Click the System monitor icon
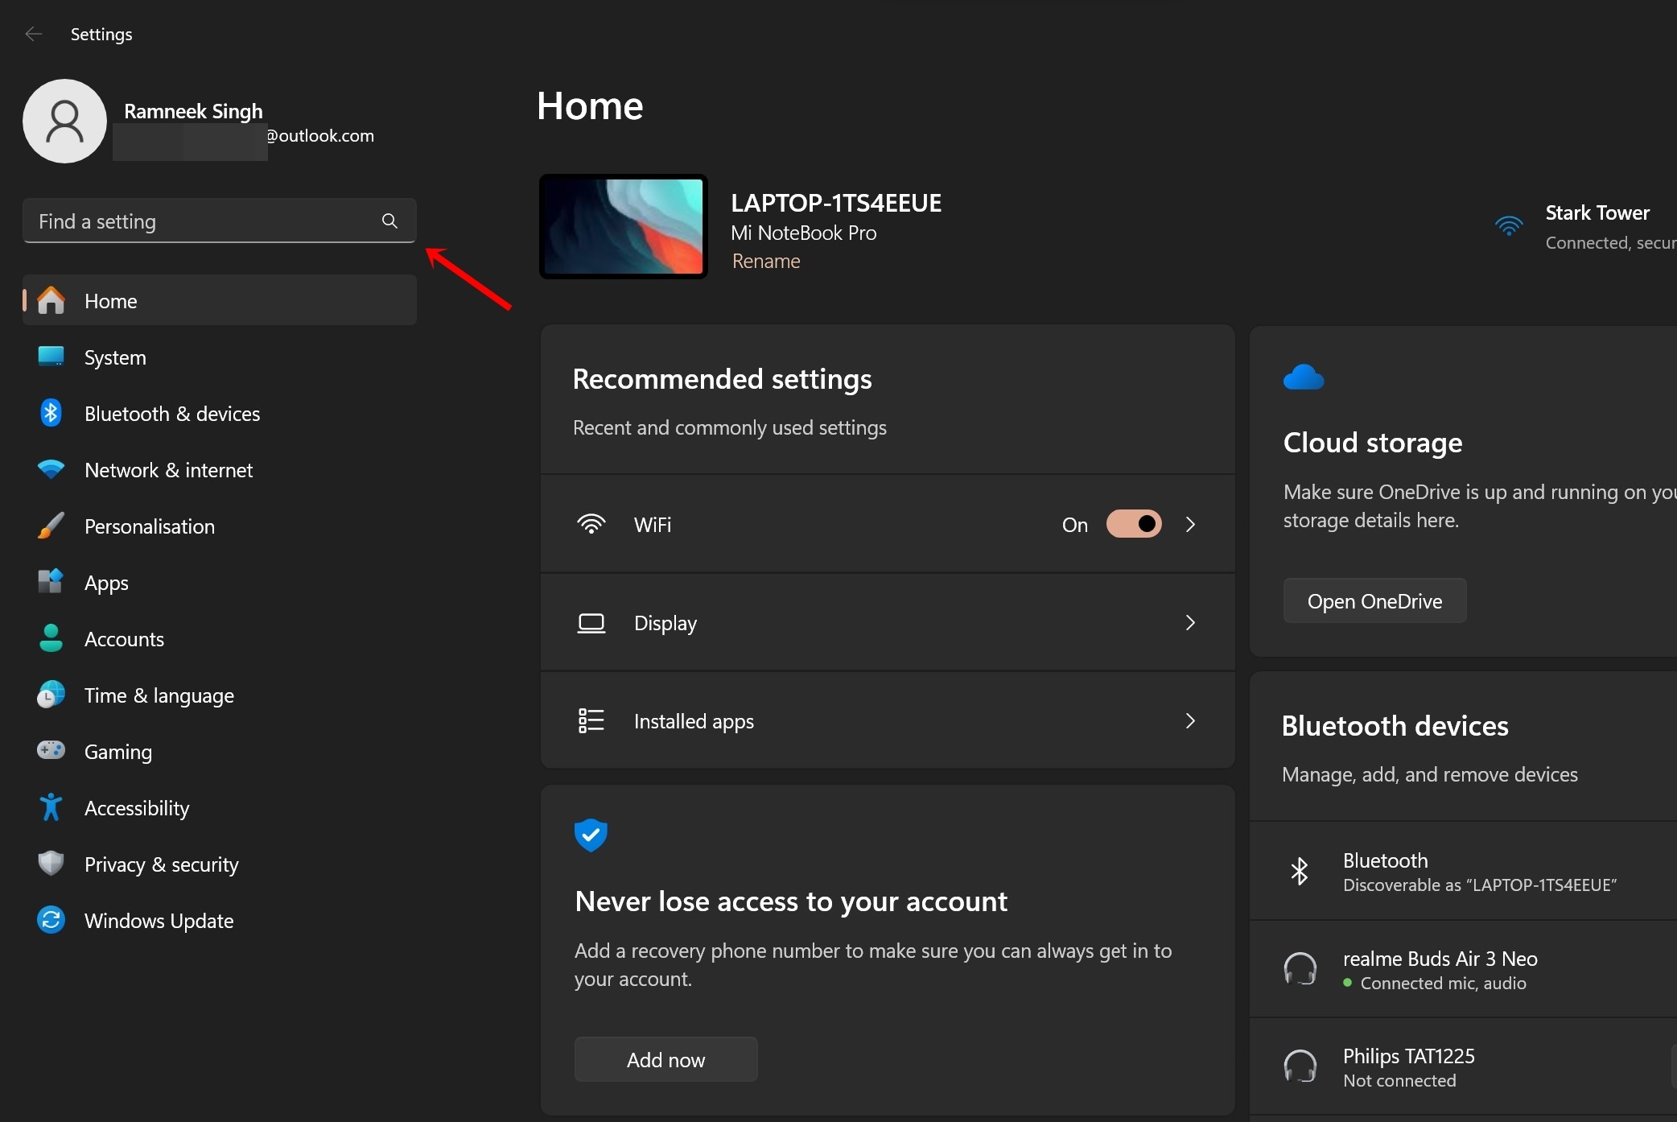1677x1122 pixels. click(x=52, y=357)
